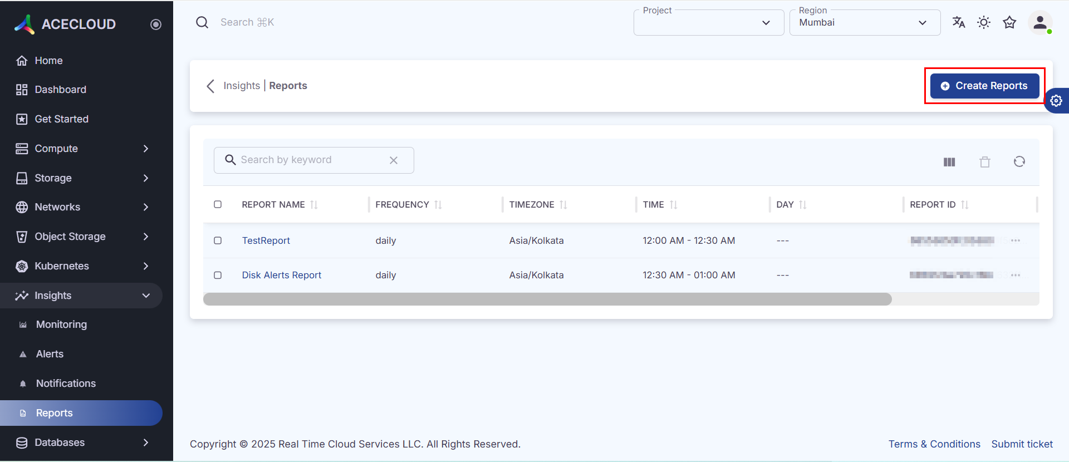The height and width of the screenshot is (462, 1069).
Task: Toggle the light/dark theme sun icon
Action: click(x=984, y=22)
